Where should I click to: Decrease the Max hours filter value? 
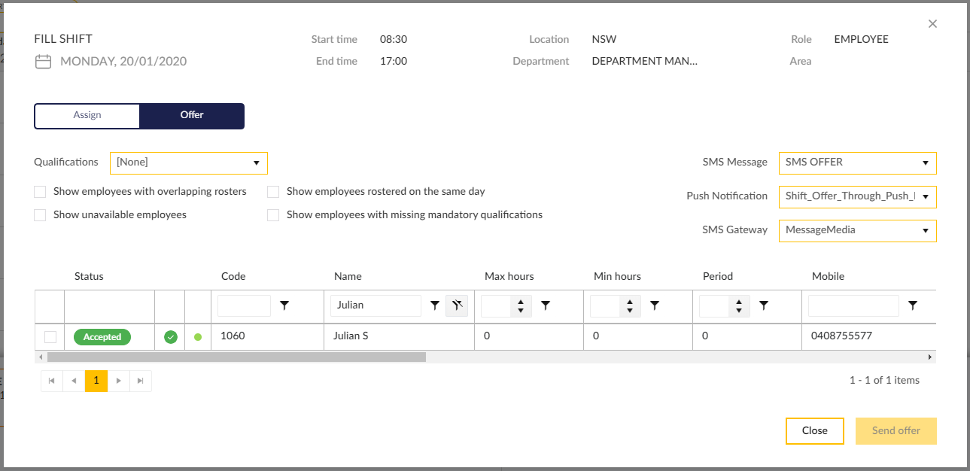coord(521,311)
